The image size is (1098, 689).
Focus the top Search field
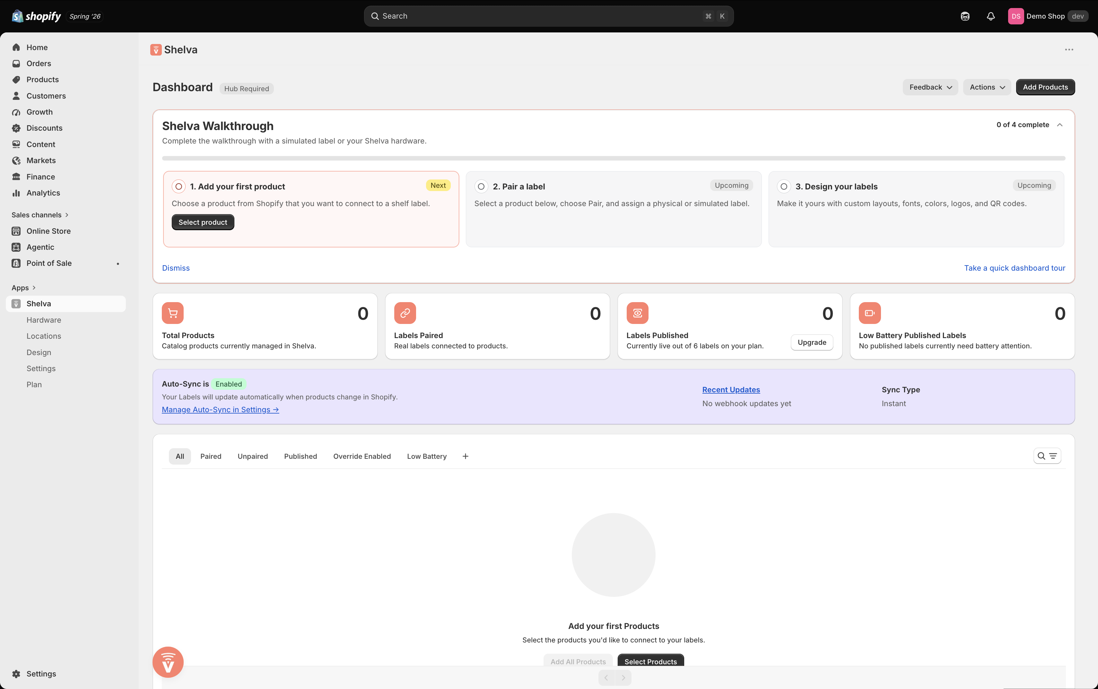pyautogui.click(x=549, y=16)
